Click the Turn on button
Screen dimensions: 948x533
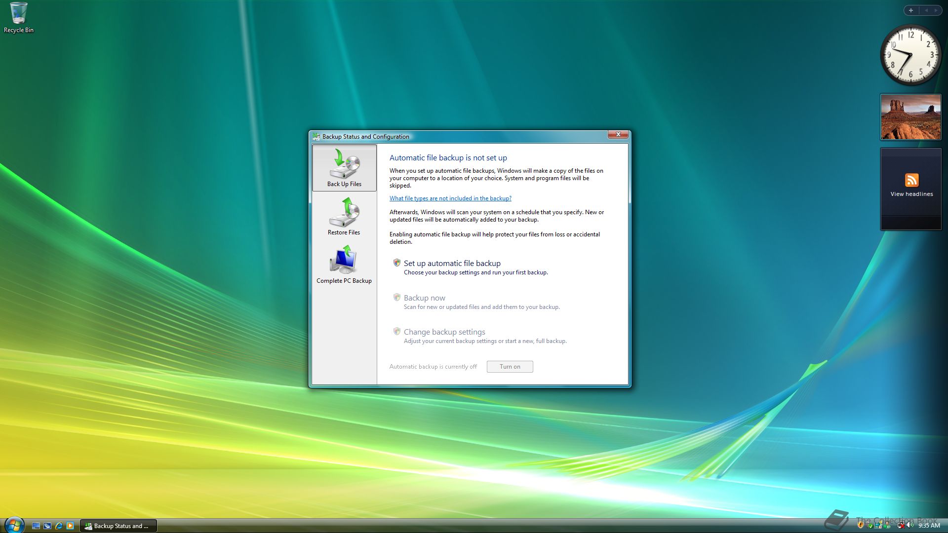[510, 367]
